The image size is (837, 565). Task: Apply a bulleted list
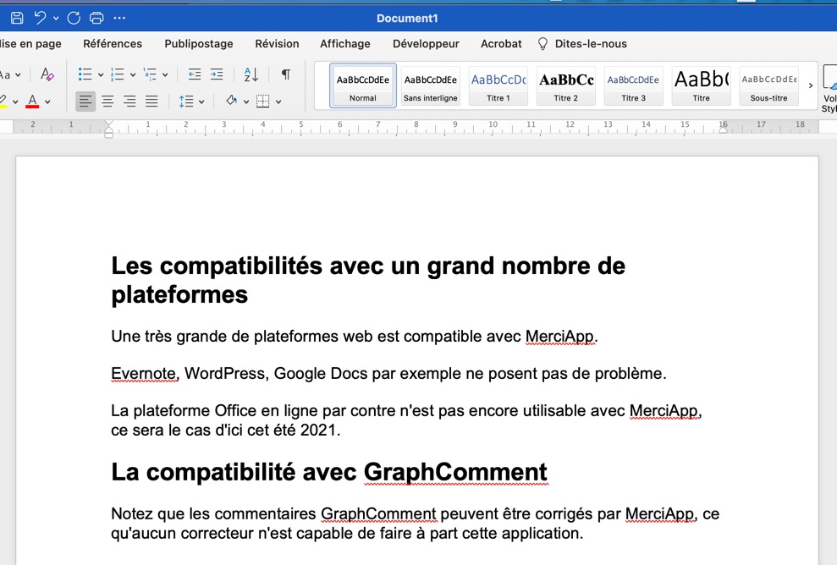[x=85, y=74]
